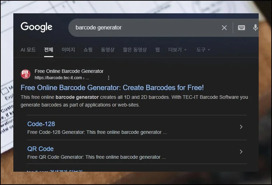The width and height of the screenshot is (272, 185).
Task: Select the 전체 results tab
Action: click(x=49, y=50)
